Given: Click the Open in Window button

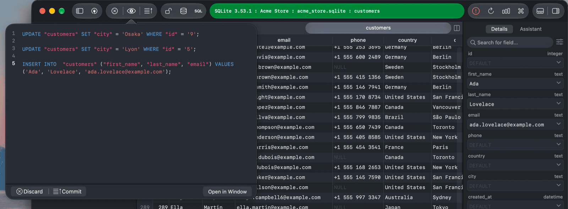Looking at the screenshot, I should pos(227,192).
